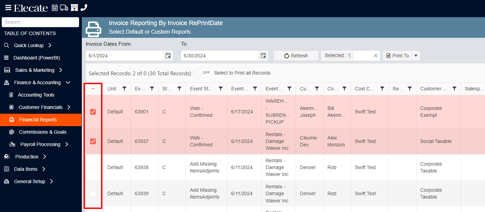Click the Data Items sidebar icon
The image size is (485, 212).
tap(7, 169)
